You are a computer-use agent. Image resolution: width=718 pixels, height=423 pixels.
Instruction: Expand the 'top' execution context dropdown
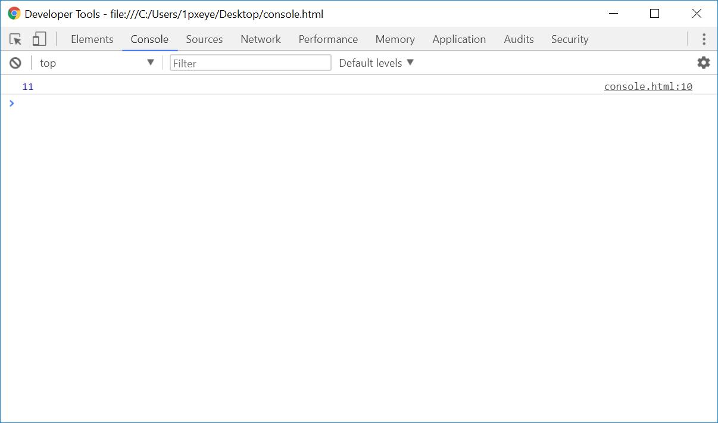pyautogui.click(x=96, y=63)
